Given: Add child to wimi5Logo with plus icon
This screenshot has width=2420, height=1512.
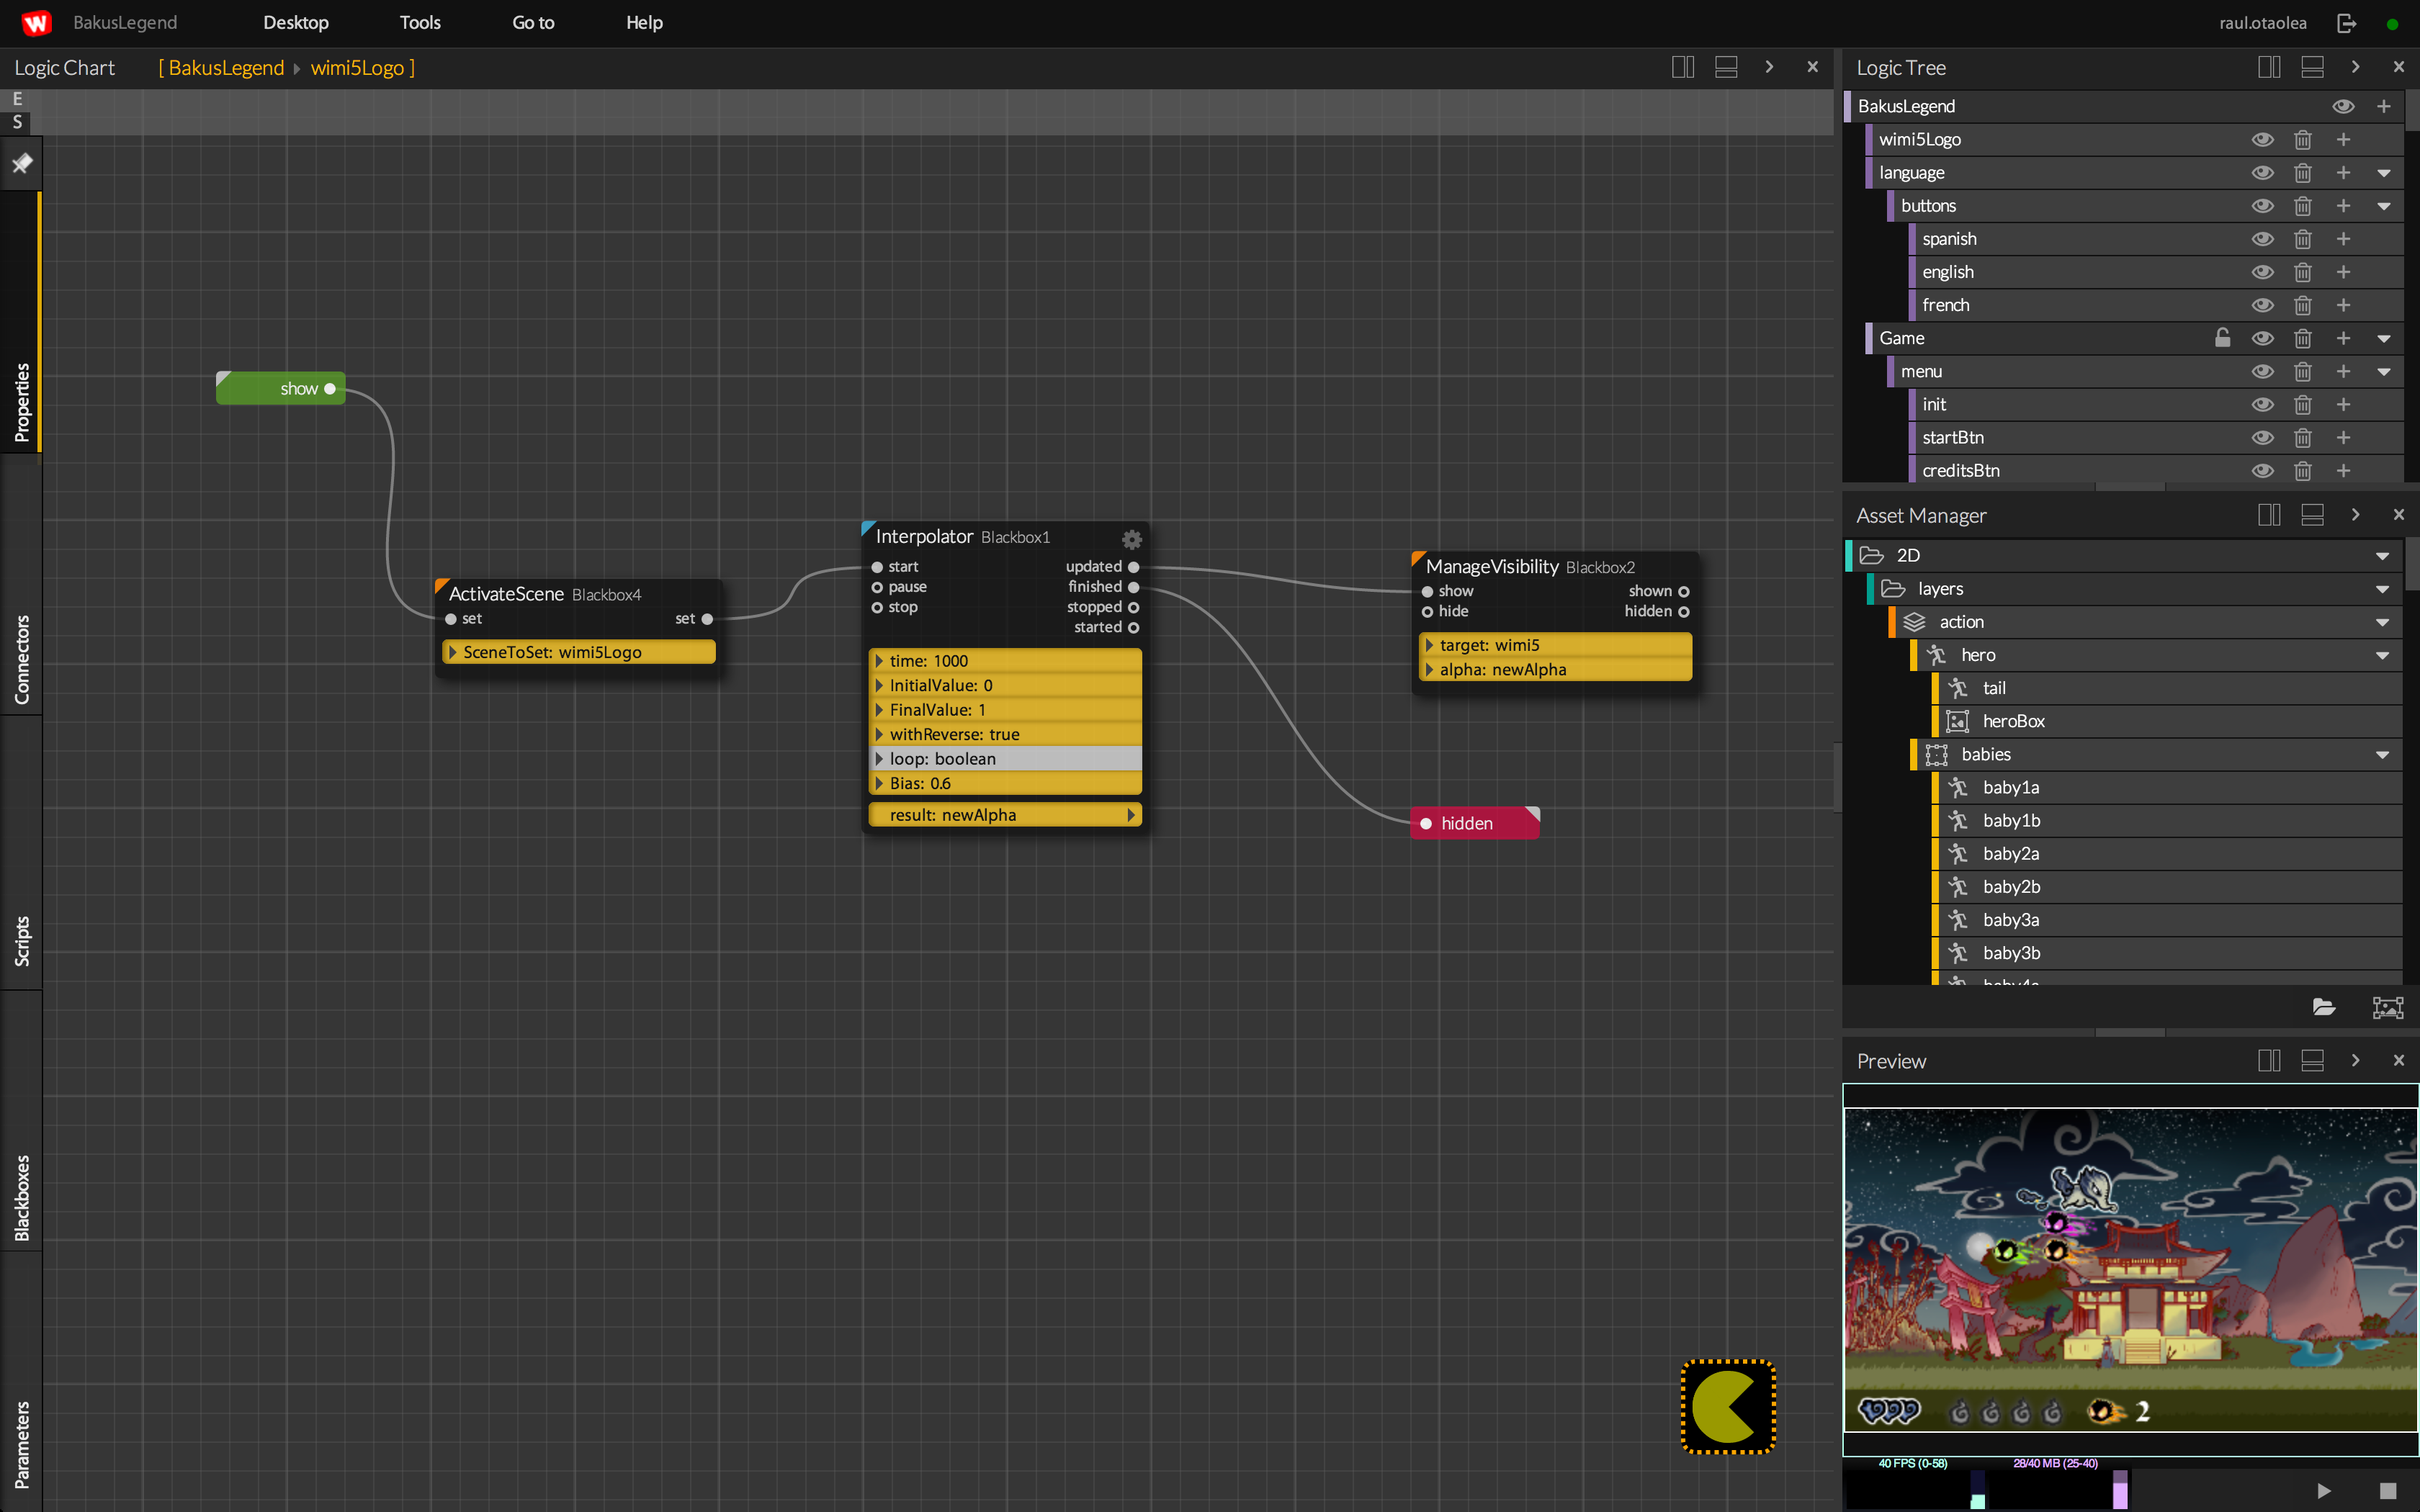Looking at the screenshot, I should [2343, 140].
